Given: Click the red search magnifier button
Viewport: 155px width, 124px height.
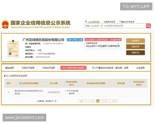Looking at the screenshot, I should point(148,26).
